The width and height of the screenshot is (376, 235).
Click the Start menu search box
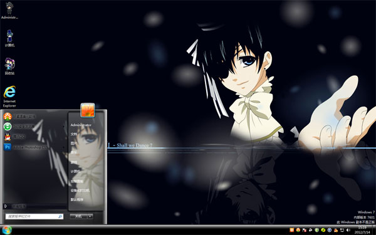tap(34, 216)
